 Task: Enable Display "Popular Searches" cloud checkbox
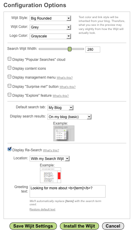coord(9,59)
